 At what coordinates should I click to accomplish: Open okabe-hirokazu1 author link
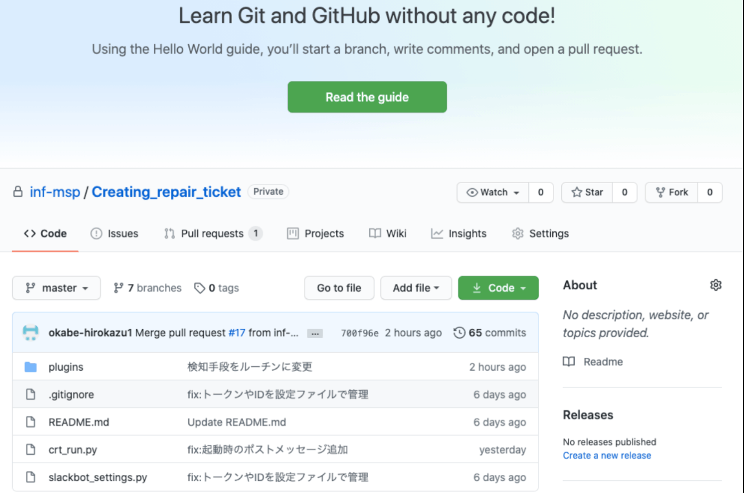tap(90, 333)
